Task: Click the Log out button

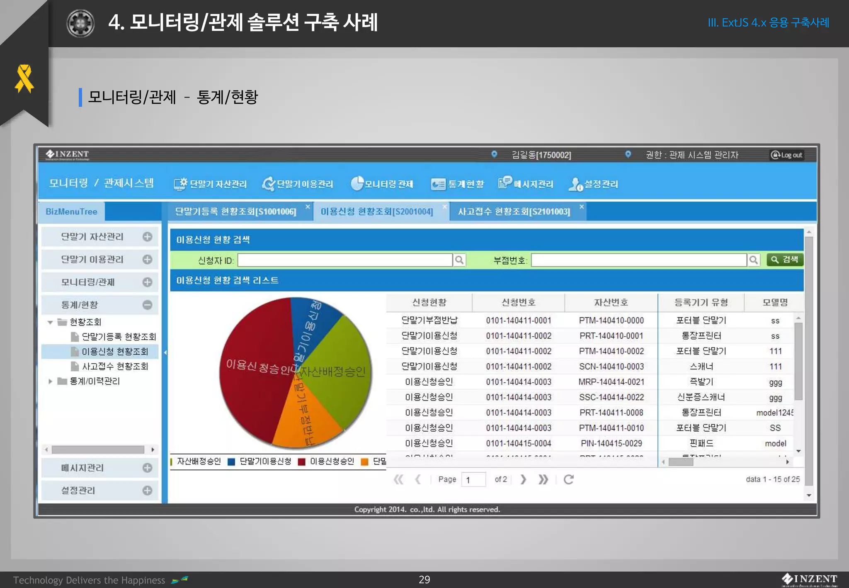Action: (x=786, y=155)
